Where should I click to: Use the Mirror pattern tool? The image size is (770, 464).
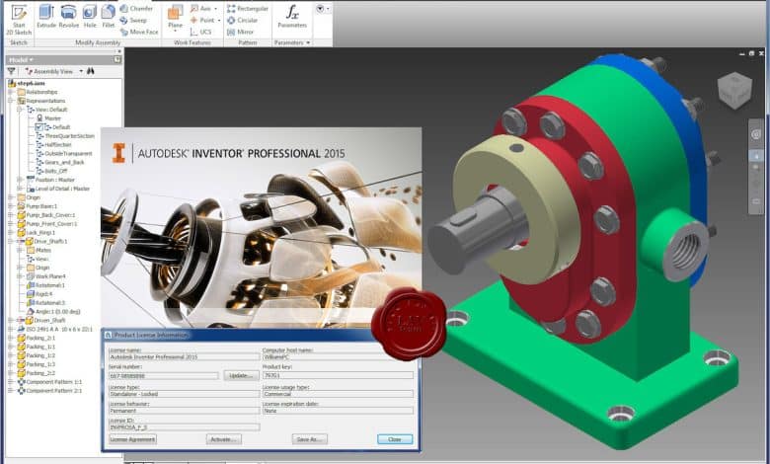(x=240, y=32)
